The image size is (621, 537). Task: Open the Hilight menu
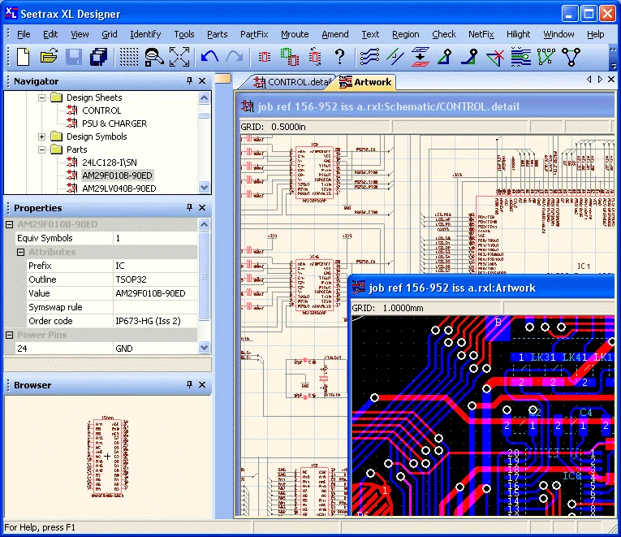518,34
